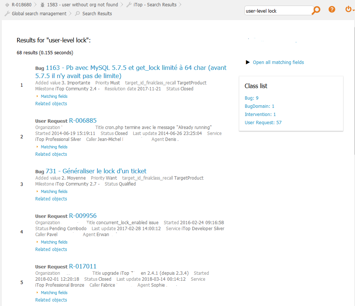Click the orange magnifier search icon

(316, 10)
